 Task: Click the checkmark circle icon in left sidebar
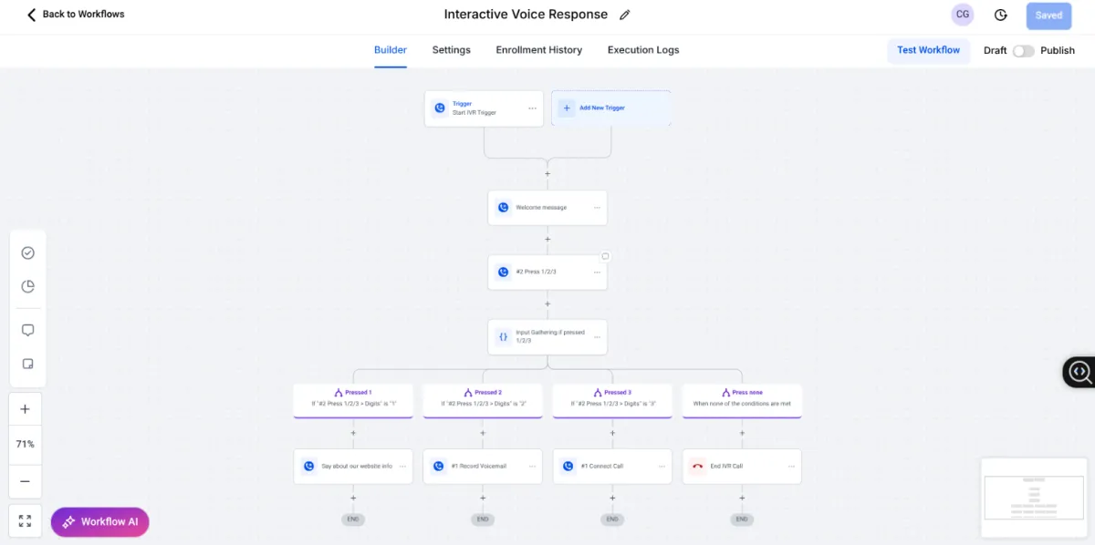pos(27,252)
